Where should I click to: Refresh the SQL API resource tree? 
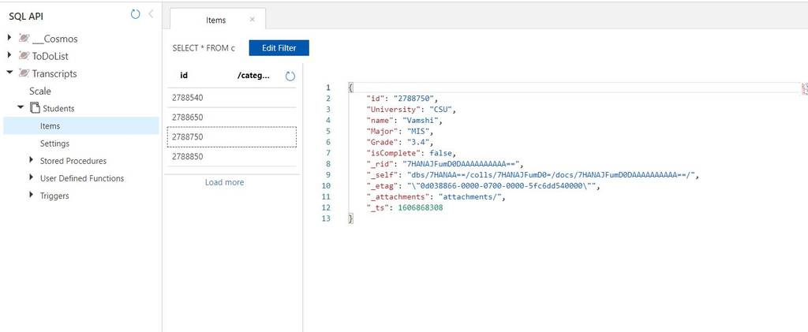(136, 14)
